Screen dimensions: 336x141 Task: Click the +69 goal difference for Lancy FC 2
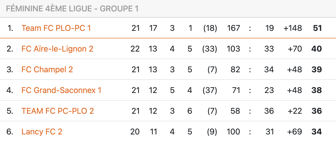click(295, 132)
